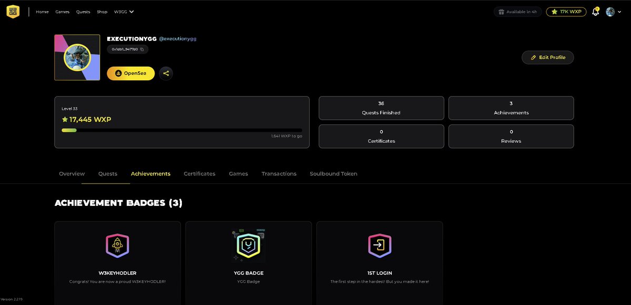Click the @executionygg handle
Viewport: 631px width, 305px height.
[x=178, y=39]
